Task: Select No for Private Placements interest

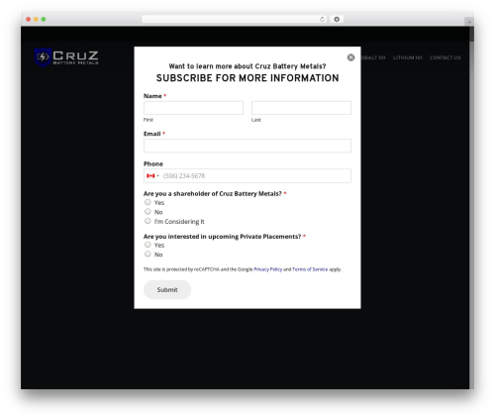Action: point(148,254)
